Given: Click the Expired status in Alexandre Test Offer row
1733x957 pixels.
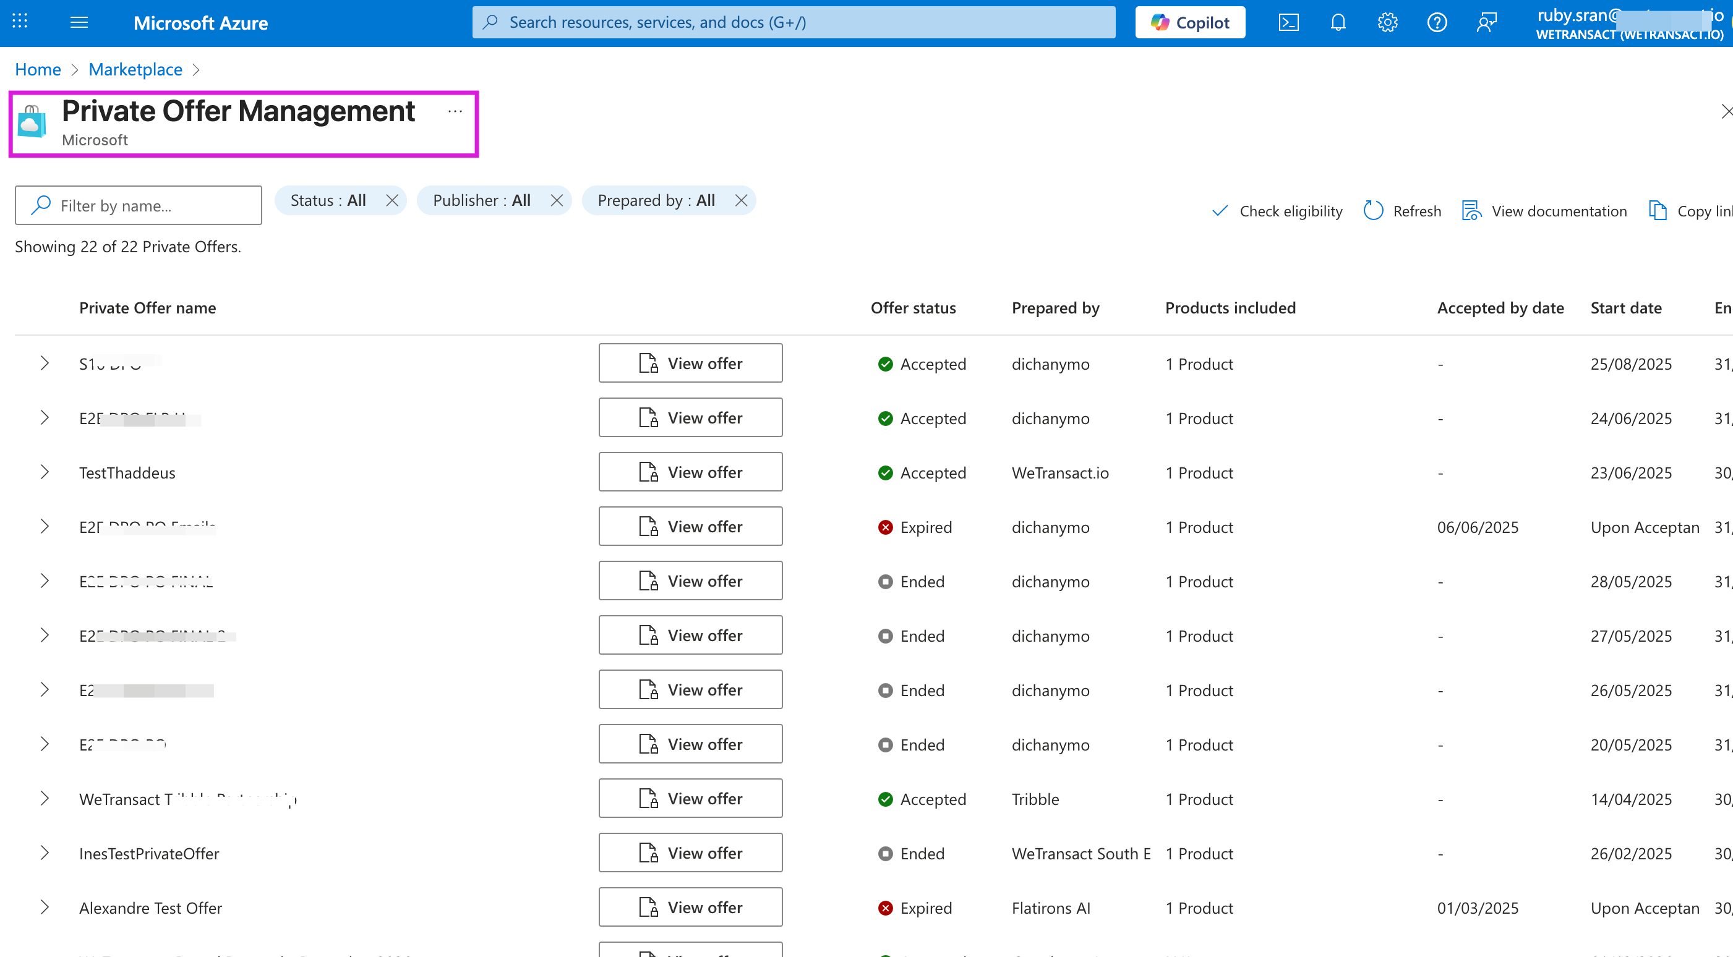Looking at the screenshot, I should coord(915,908).
